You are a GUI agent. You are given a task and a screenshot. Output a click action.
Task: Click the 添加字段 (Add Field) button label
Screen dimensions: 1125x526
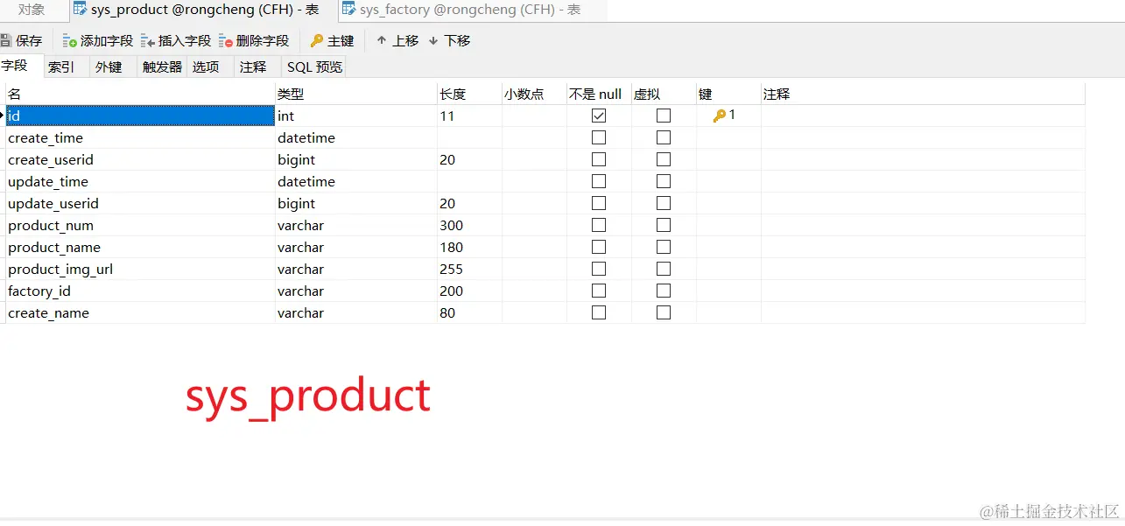pos(107,40)
